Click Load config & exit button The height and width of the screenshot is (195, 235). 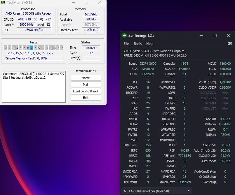[x=86, y=91]
